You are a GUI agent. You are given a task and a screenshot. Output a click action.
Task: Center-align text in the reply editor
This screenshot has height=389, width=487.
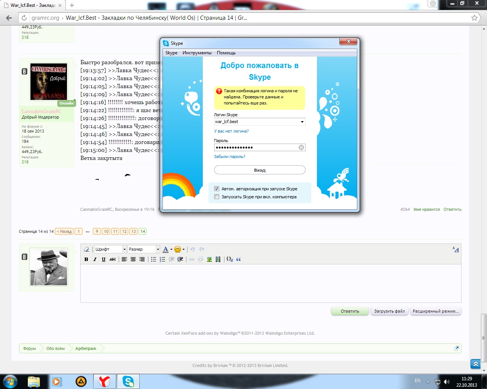tap(133, 259)
